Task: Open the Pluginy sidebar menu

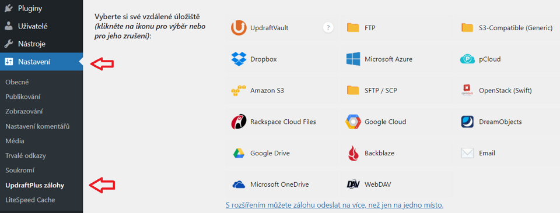Action: tap(41, 8)
